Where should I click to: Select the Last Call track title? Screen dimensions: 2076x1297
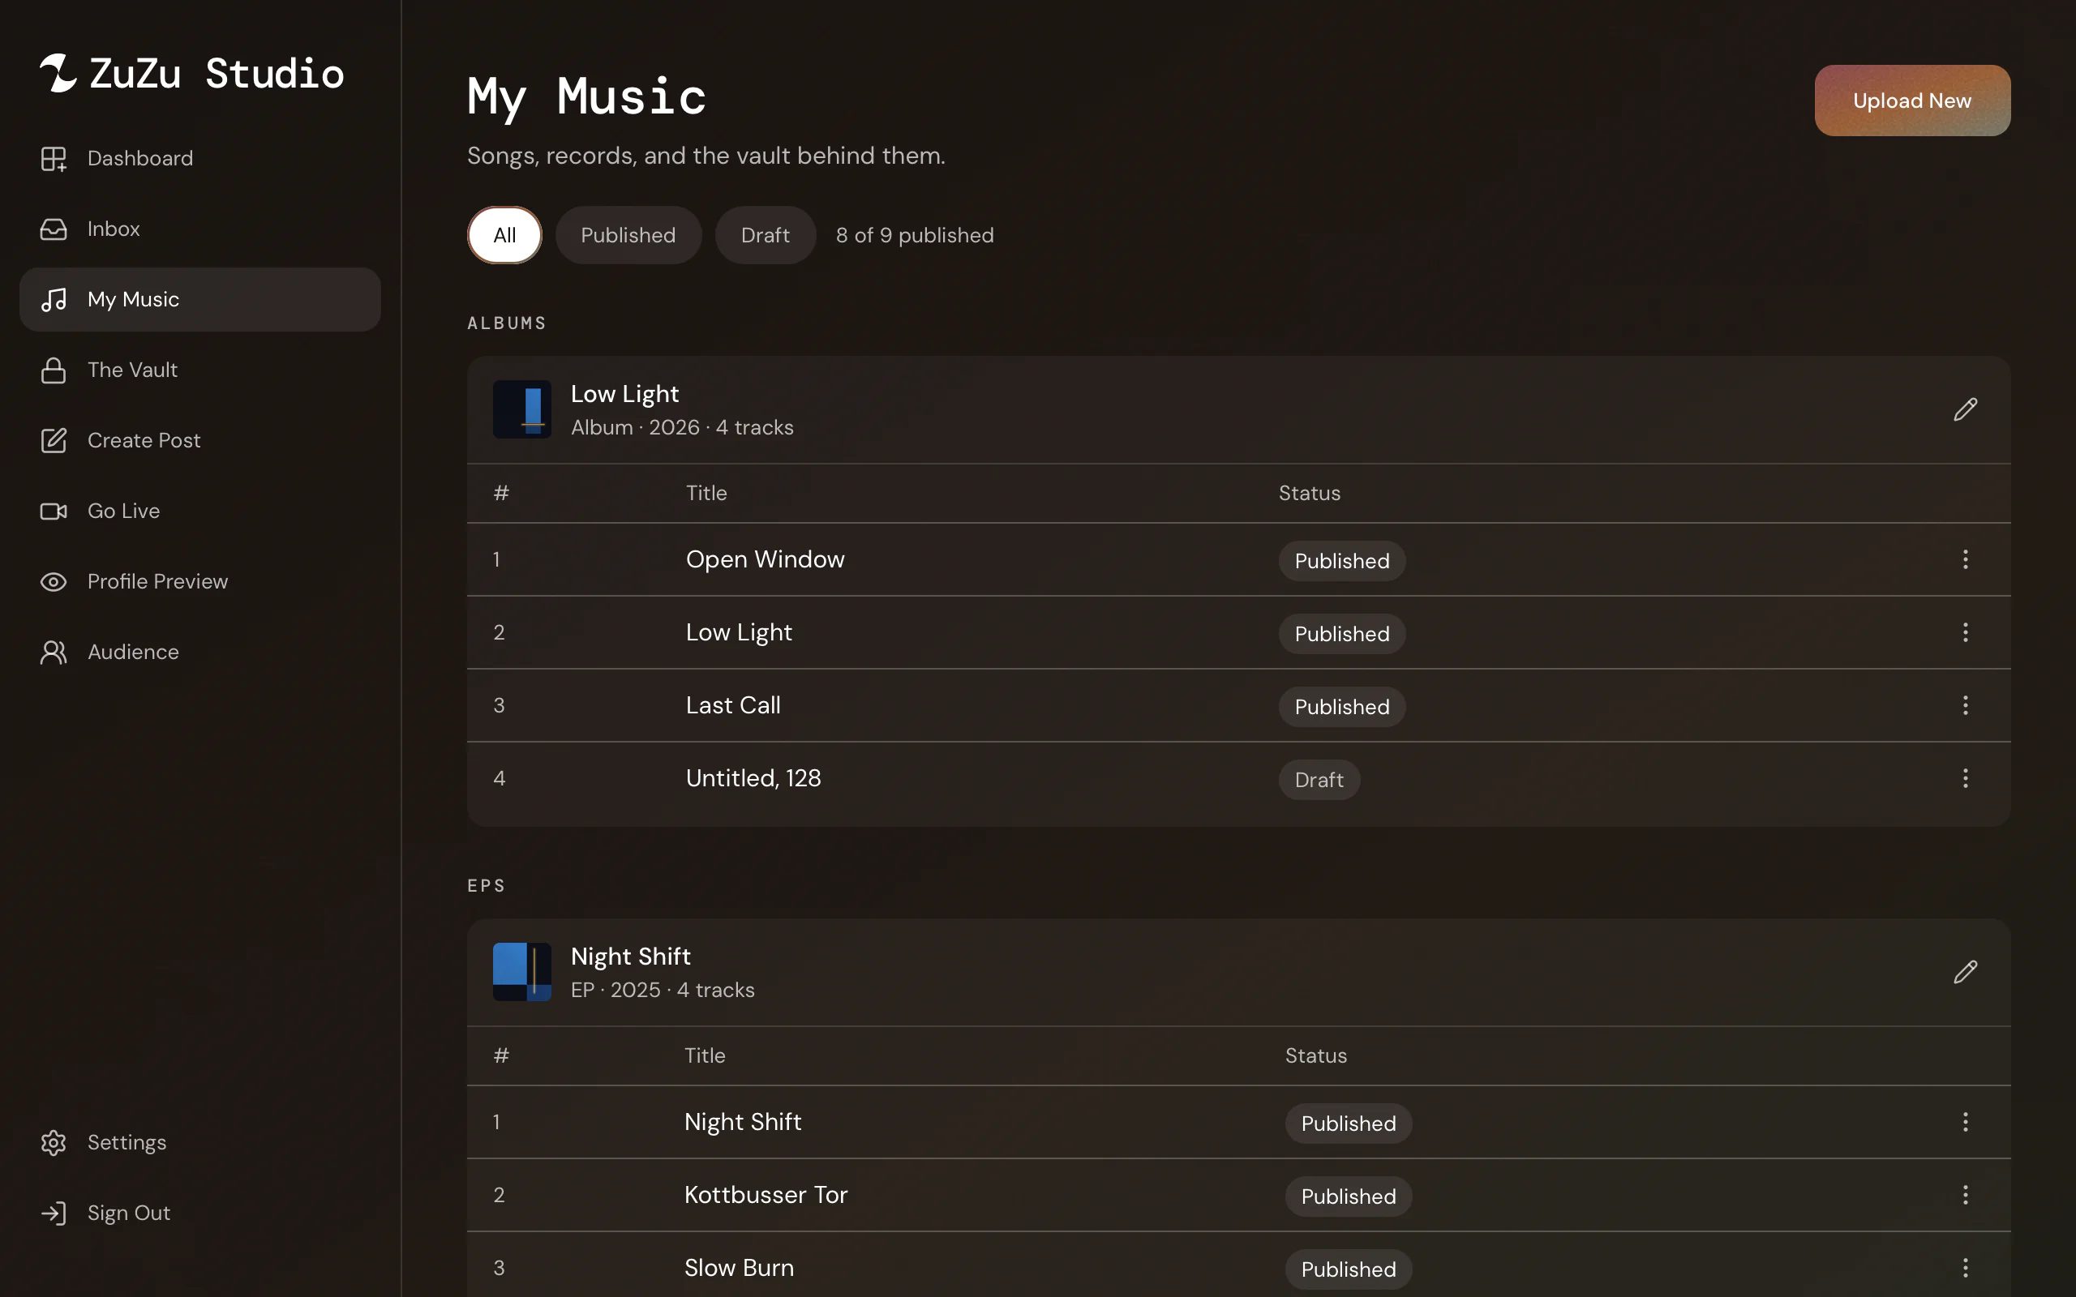pyautogui.click(x=733, y=705)
